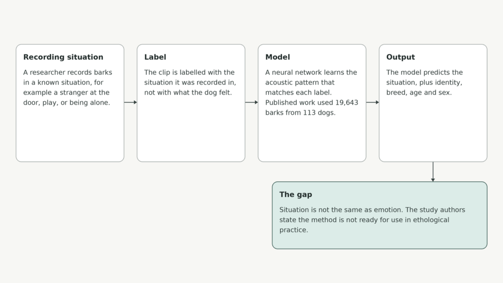Select the text 'breed, age and sex'
503x283 pixels.
pos(419,92)
